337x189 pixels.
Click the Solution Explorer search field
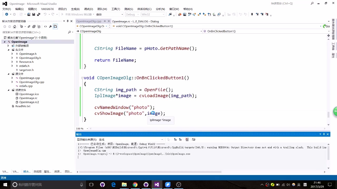point(34,32)
